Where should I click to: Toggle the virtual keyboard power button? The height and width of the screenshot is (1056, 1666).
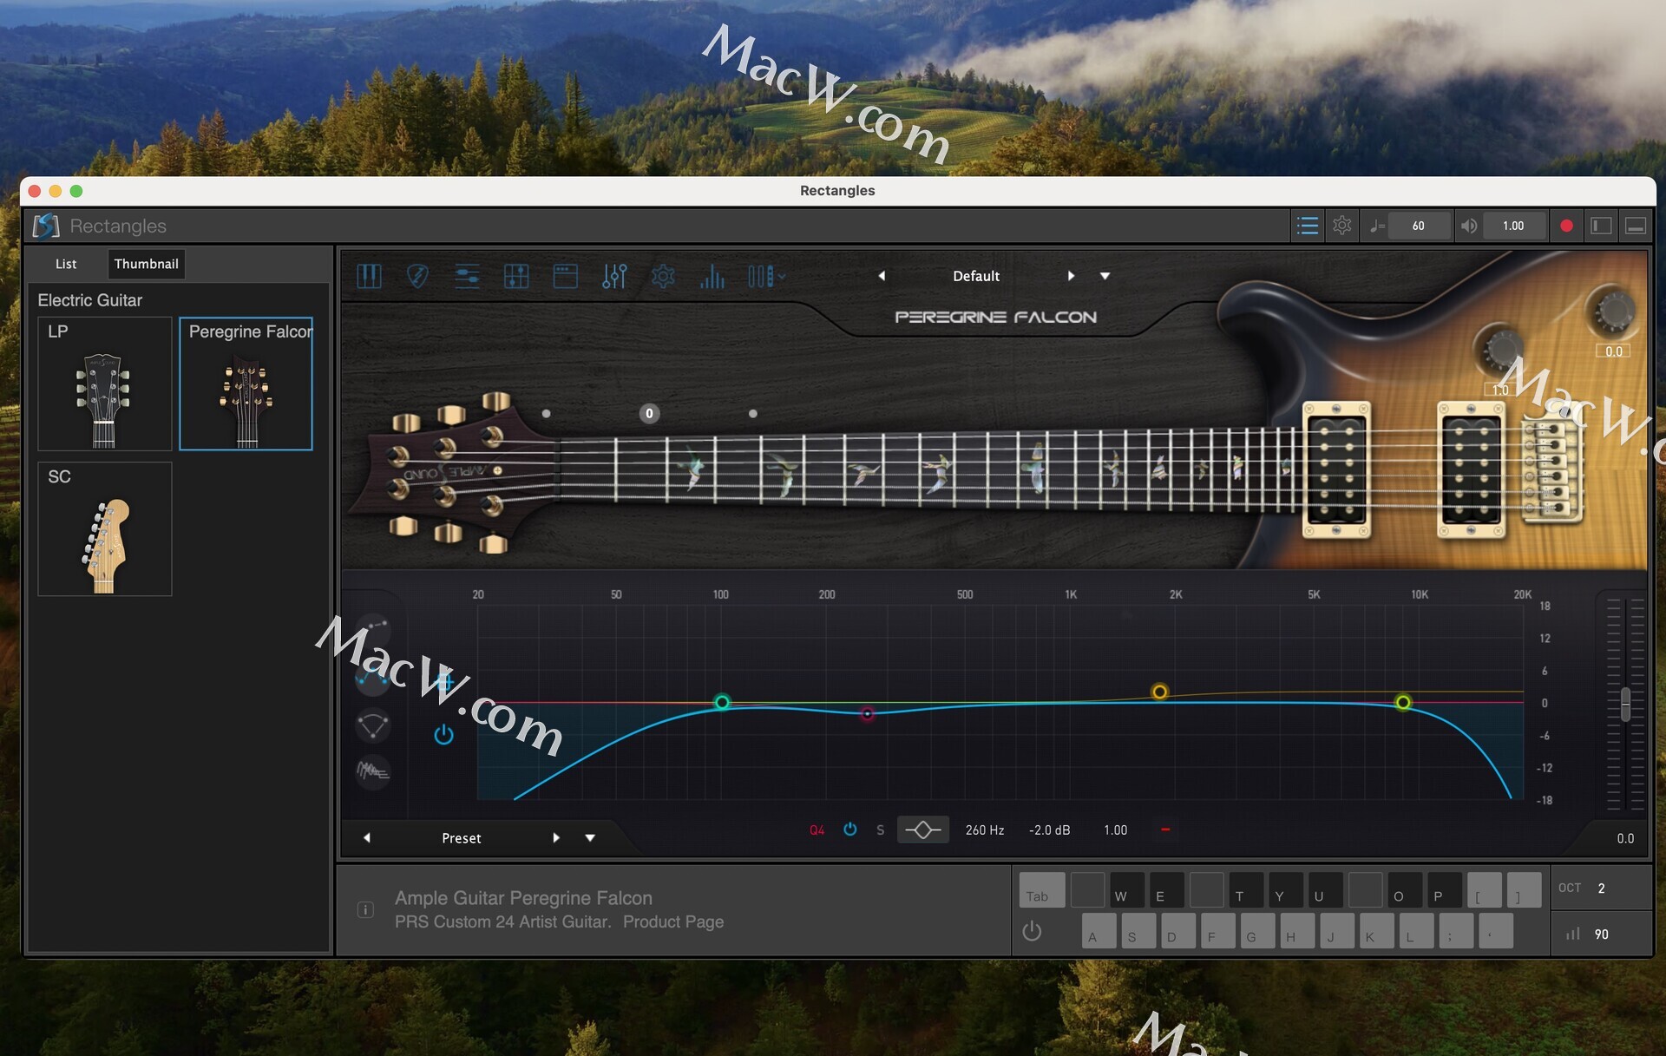click(1032, 931)
